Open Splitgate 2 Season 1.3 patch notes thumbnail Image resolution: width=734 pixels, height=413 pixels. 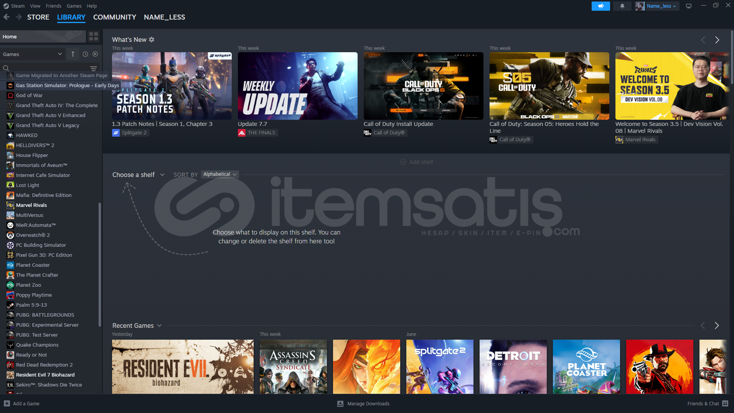pos(172,86)
